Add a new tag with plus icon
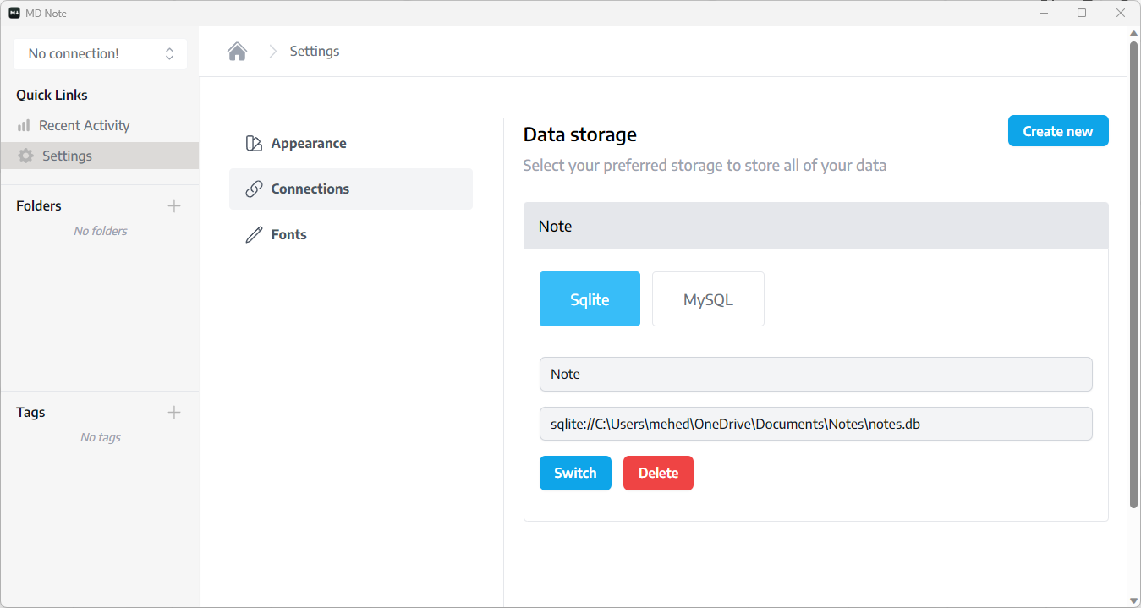Viewport: 1141px width, 608px height. point(174,412)
